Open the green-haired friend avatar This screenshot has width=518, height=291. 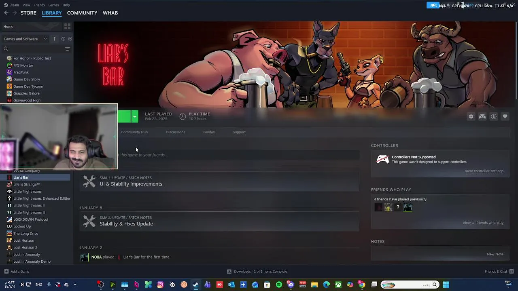pyautogui.click(x=388, y=207)
